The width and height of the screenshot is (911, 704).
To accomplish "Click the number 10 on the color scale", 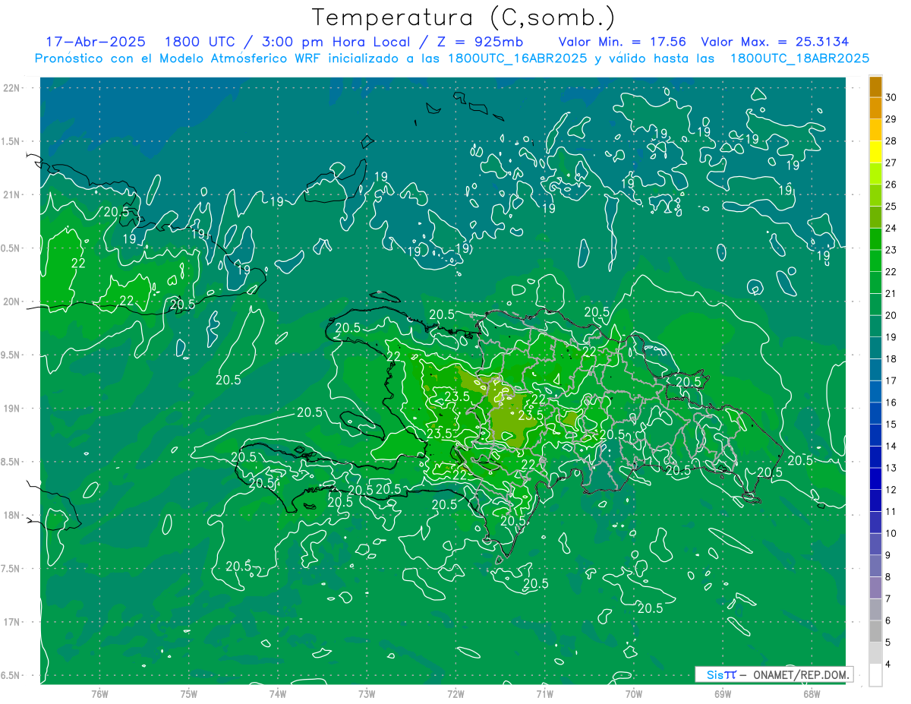I will (x=891, y=533).
